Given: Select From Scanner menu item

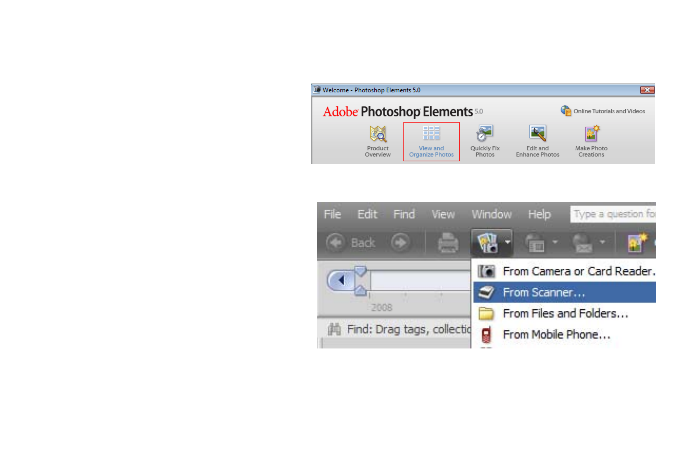Looking at the screenshot, I should (565, 292).
